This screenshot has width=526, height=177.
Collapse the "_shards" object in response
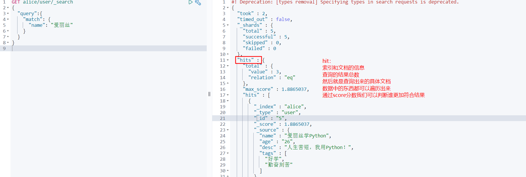(228, 25)
